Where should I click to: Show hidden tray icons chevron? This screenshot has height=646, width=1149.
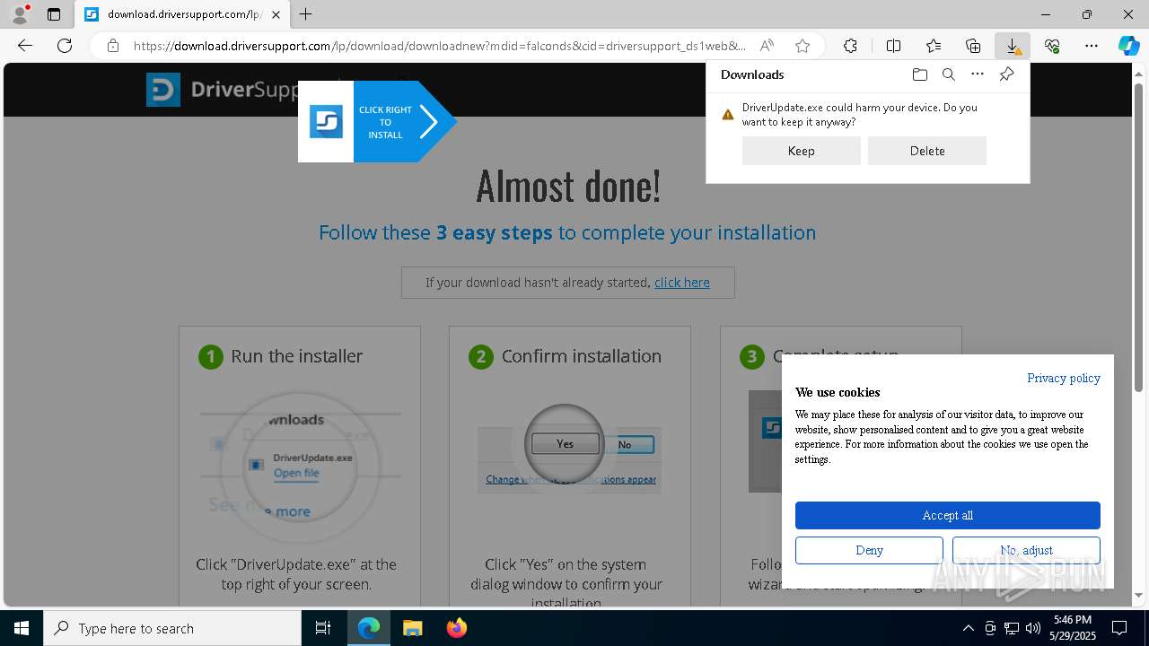[x=968, y=628]
